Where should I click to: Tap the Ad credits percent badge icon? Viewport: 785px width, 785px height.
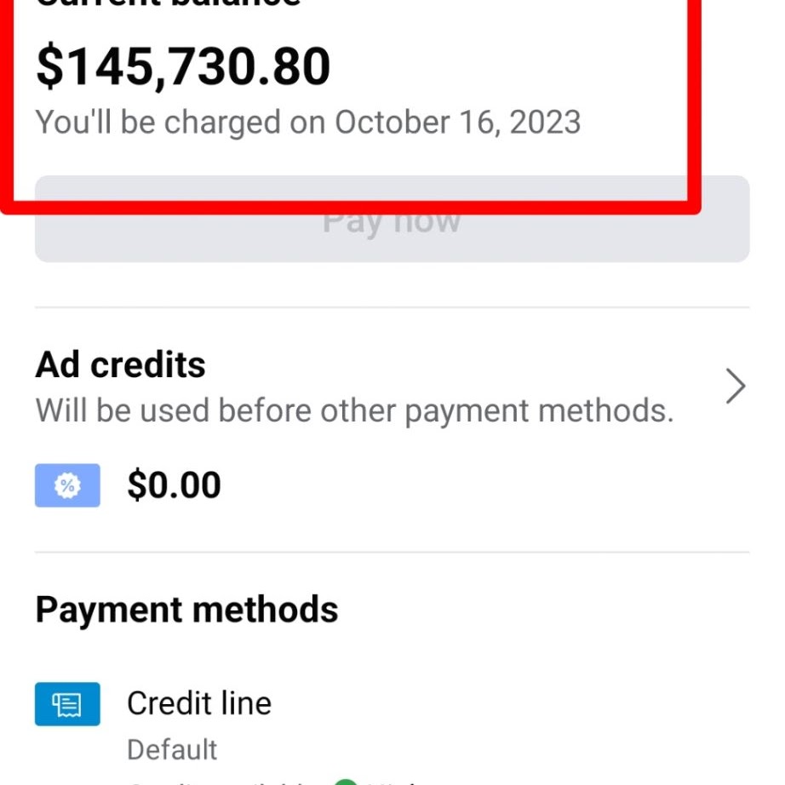(x=67, y=485)
